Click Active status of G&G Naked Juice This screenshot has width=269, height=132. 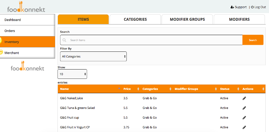[x=224, y=98]
